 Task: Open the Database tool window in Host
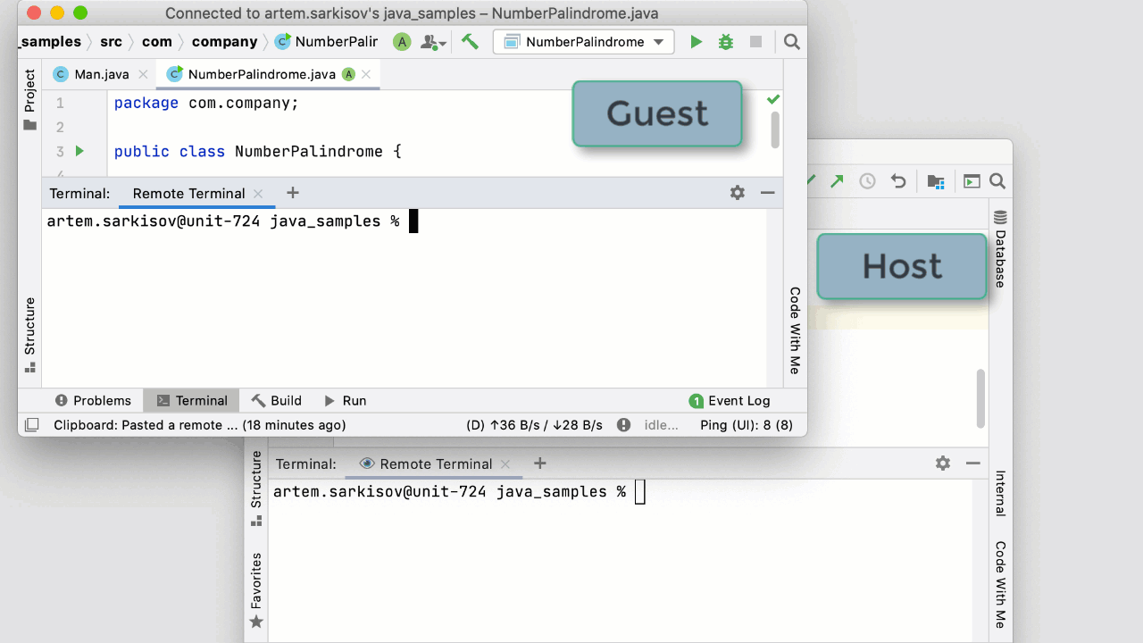point(1000,249)
